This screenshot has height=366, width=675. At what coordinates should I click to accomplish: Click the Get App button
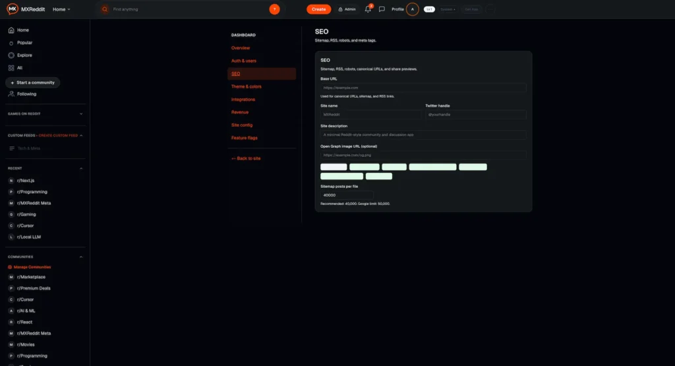click(x=471, y=9)
